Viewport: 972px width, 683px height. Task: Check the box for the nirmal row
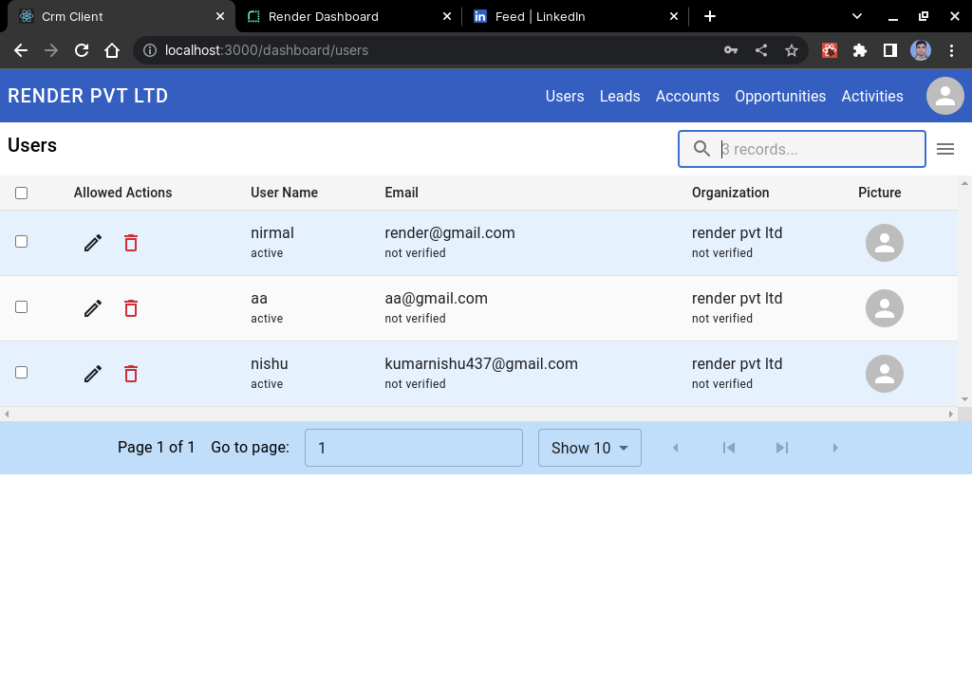21,241
